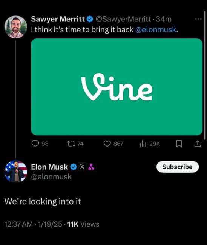Click the purple subscriber badge icon

pyautogui.click(x=91, y=167)
